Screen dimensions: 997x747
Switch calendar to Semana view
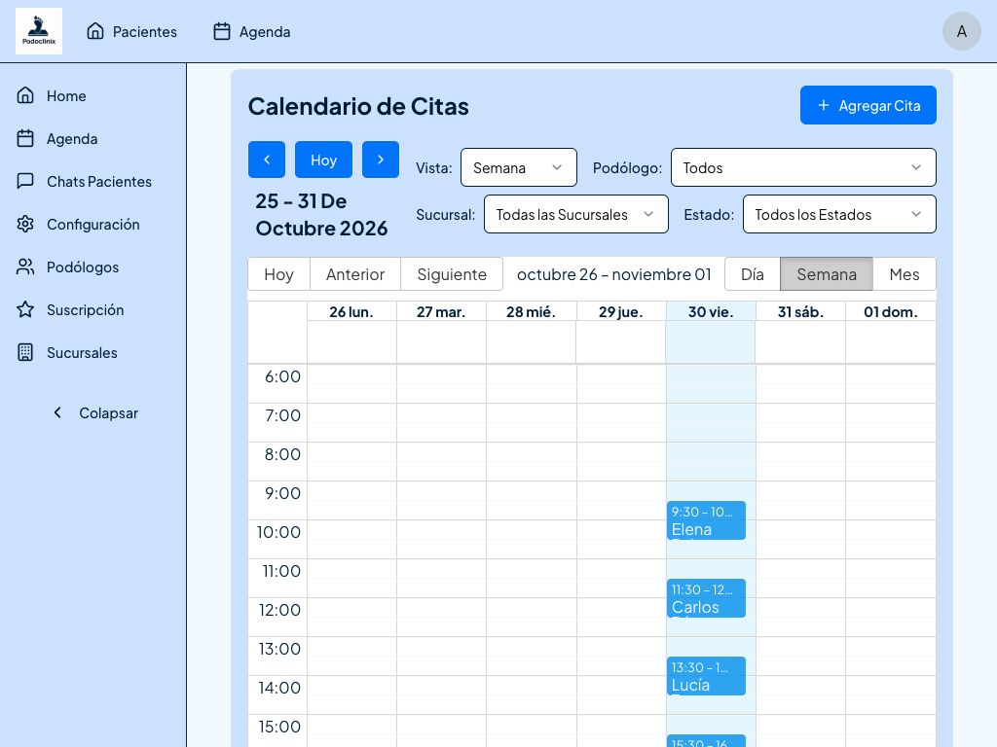(x=827, y=274)
